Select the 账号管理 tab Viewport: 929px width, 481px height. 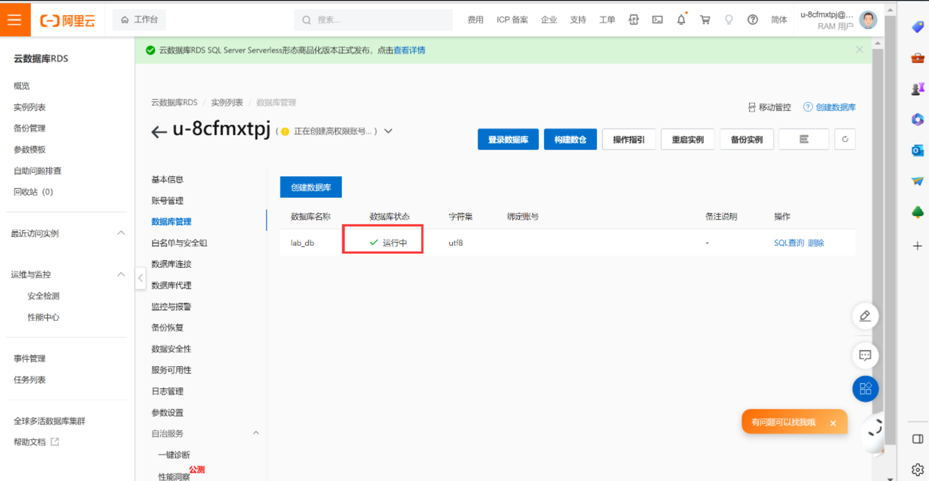tap(167, 201)
